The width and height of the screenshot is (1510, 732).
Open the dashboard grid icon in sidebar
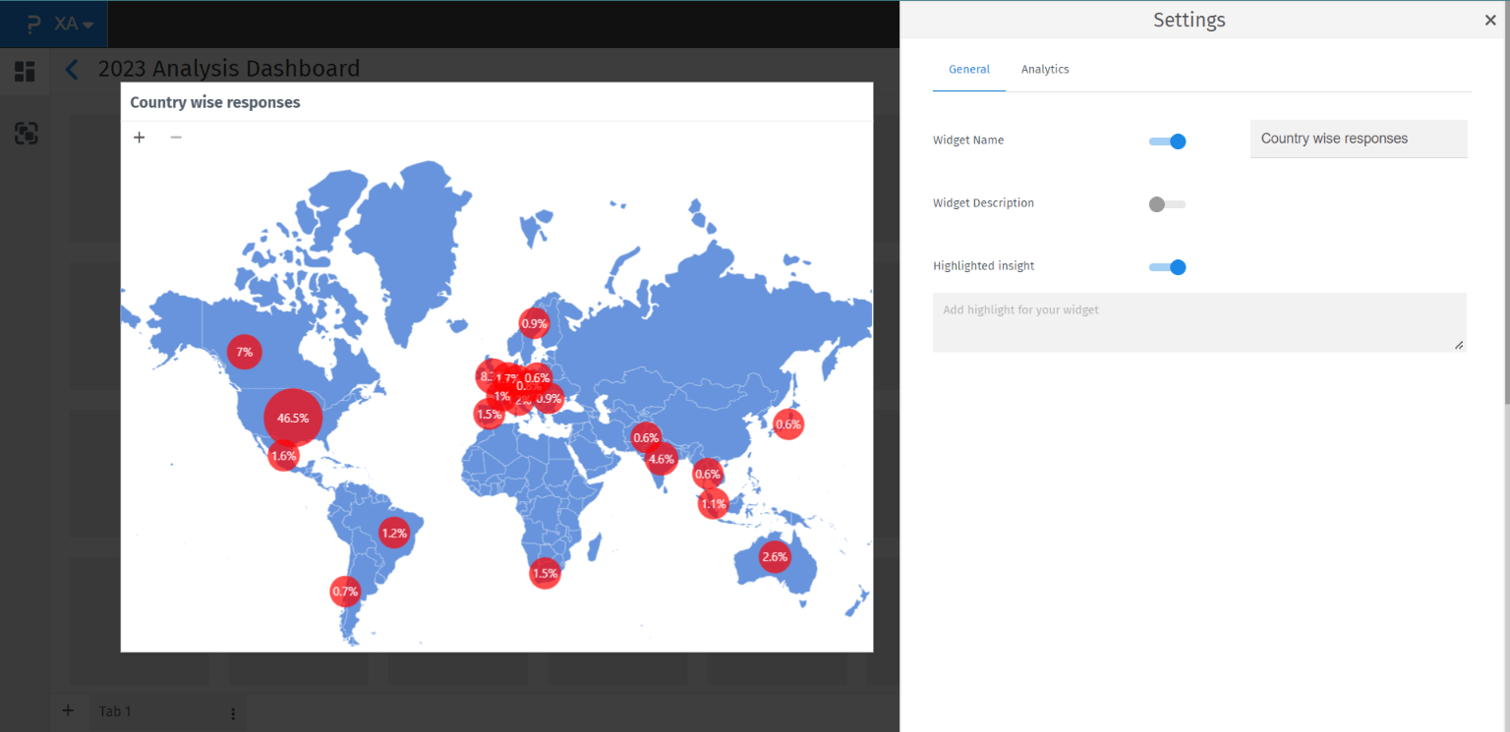point(25,72)
